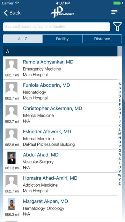
Task: Select the A - Z sort tab
Action: [23, 39]
